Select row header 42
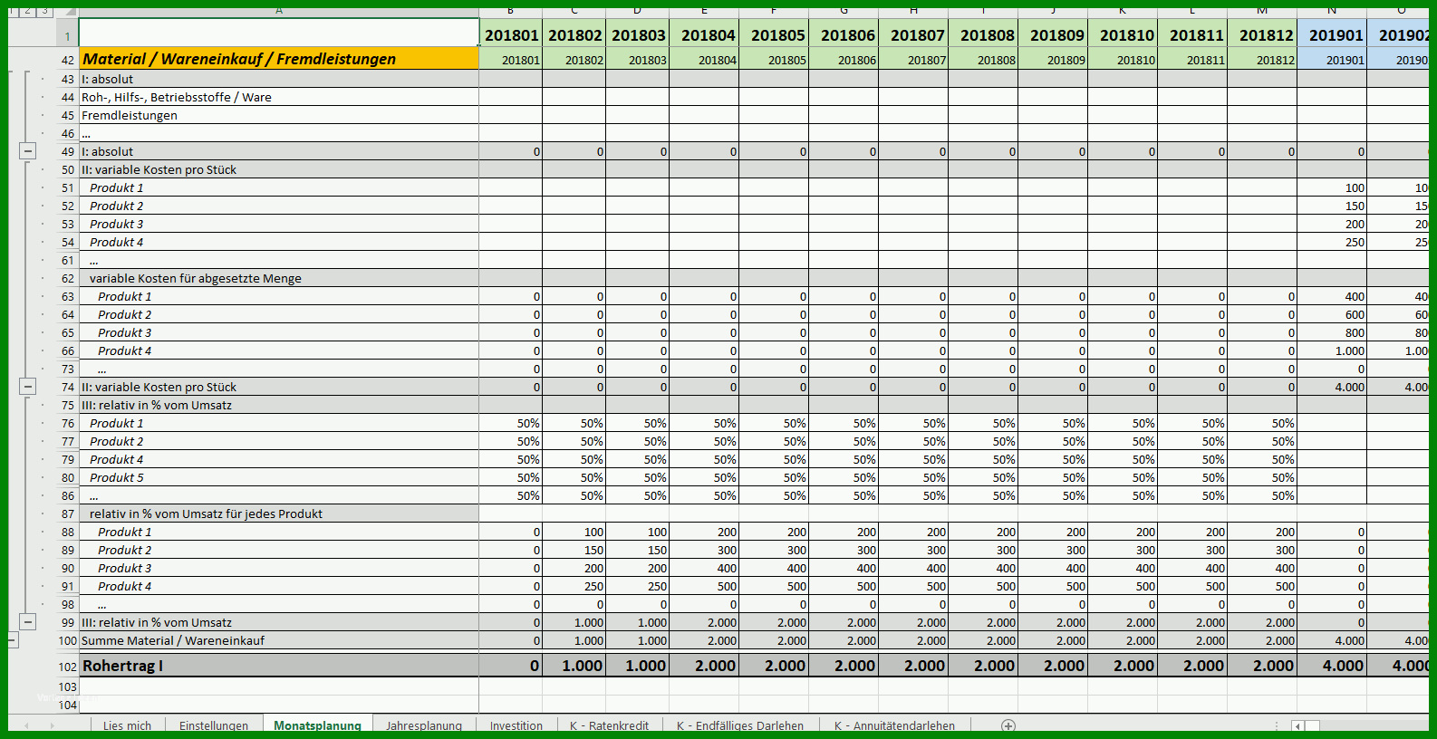1437x739 pixels. pos(67,59)
